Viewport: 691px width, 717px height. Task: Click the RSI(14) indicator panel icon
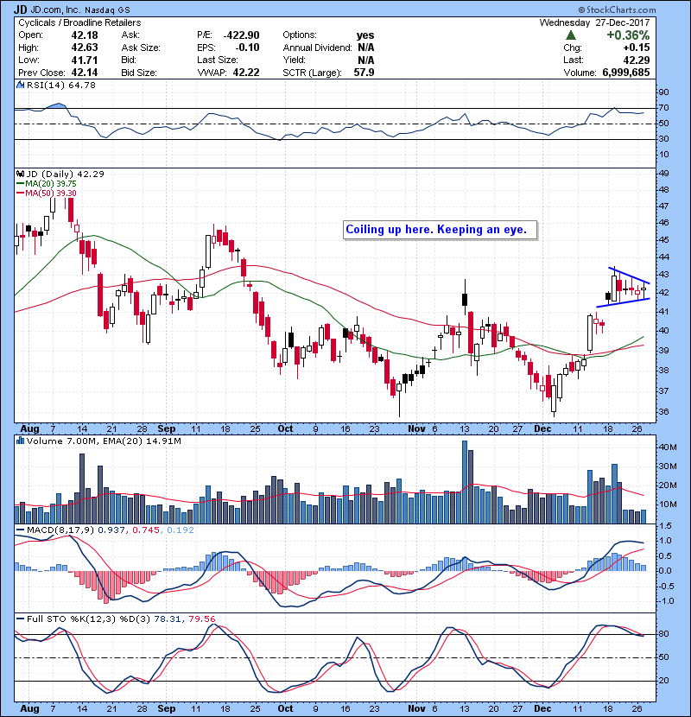click(x=20, y=85)
